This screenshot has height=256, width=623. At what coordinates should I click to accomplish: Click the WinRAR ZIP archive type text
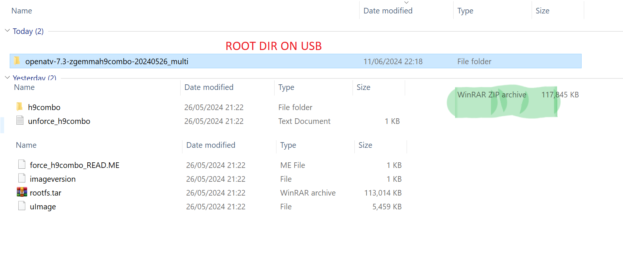492,95
